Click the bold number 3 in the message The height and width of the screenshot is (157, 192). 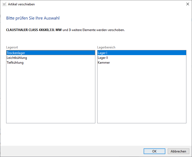[70, 30]
